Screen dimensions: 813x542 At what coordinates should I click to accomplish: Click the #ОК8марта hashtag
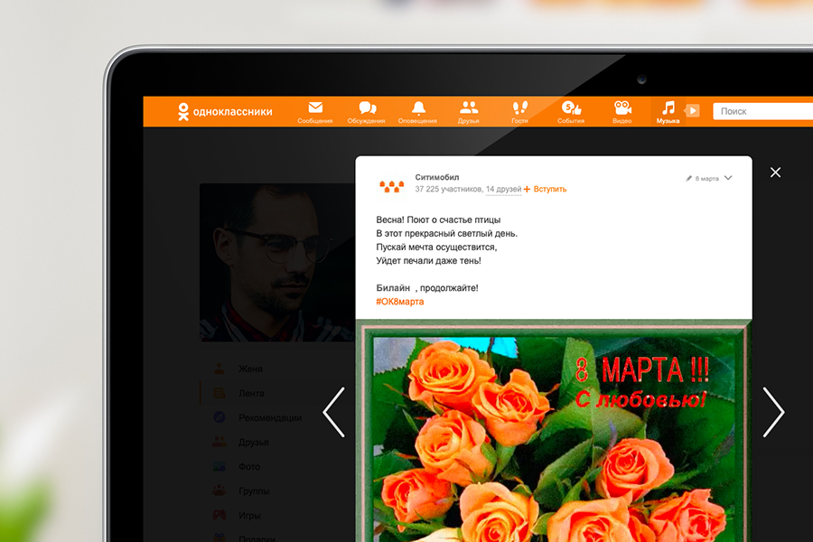pyautogui.click(x=400, y=302)
